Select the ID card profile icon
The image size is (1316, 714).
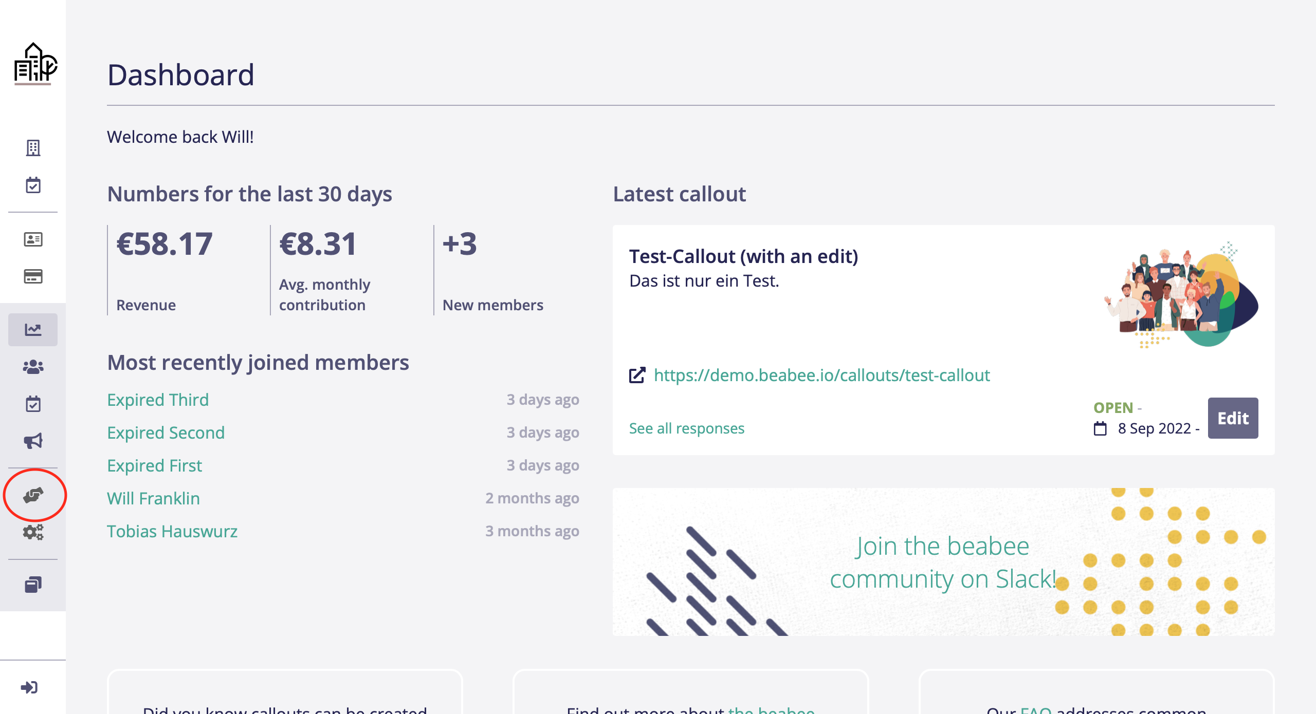[33, 239]
